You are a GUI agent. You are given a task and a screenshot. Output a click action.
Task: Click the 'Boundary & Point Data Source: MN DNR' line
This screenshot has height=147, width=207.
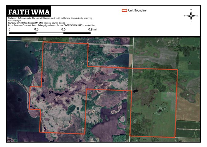point(36,23)
